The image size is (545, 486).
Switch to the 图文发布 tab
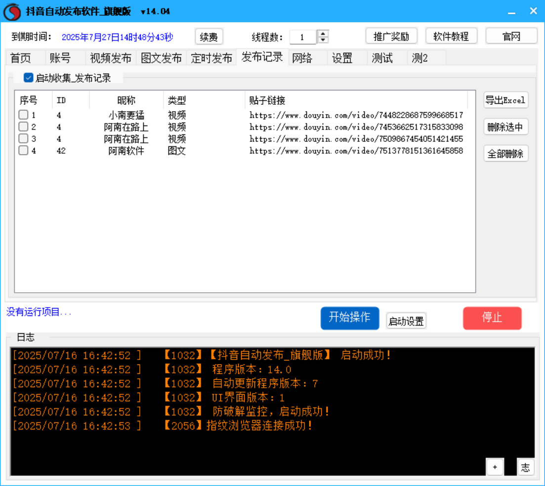[x=161, y=58]
